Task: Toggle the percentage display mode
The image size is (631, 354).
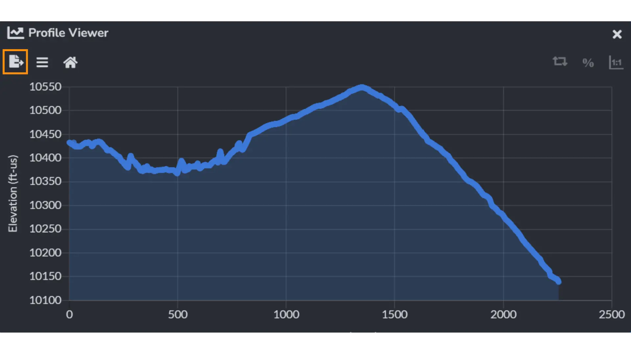Action: (588, 62)
